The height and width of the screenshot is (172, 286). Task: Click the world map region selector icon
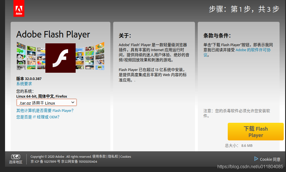coord(16,157)
